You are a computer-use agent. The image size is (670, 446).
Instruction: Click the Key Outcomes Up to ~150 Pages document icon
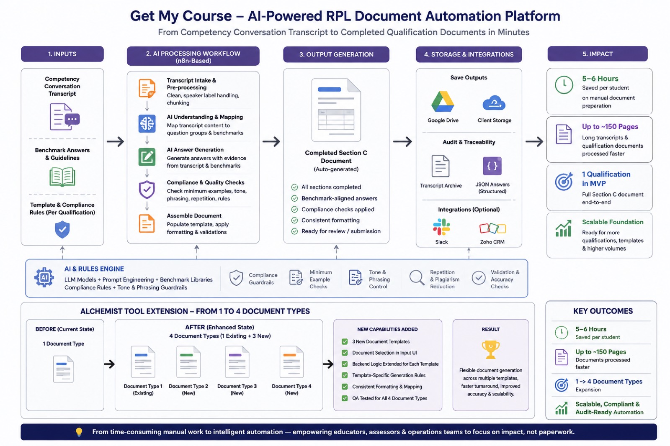pos(561,357)
